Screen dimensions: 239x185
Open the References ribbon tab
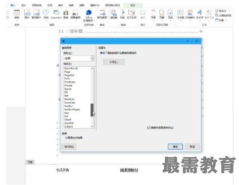coord(50,5)
